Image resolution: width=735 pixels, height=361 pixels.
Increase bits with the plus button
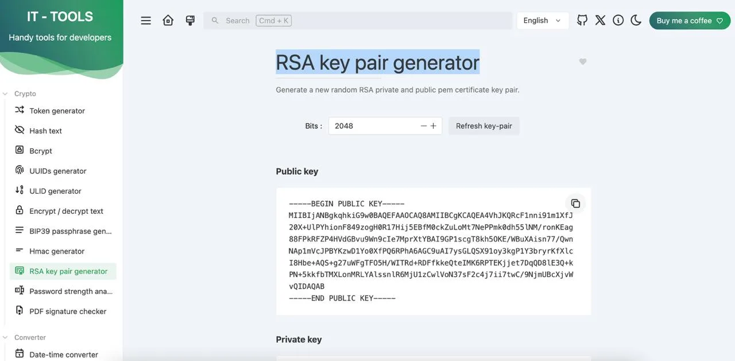click(x=434, y=126)
